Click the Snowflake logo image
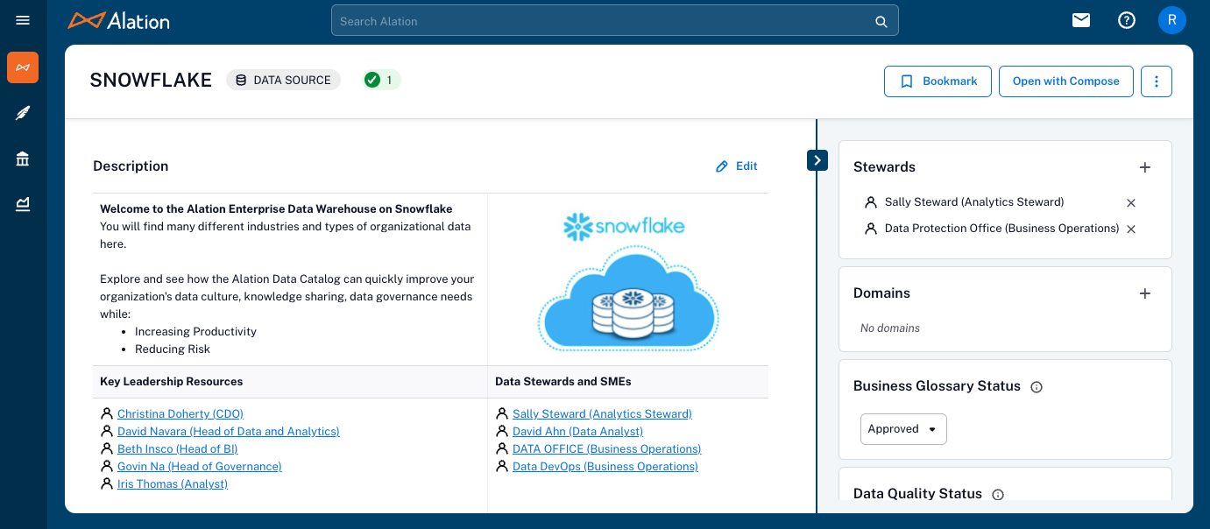Viewport: 1210px width, 529px height. 628,280
